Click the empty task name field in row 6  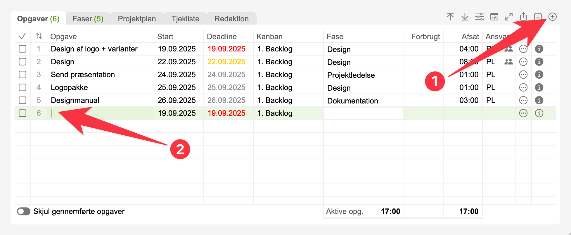tap(101, 113)
